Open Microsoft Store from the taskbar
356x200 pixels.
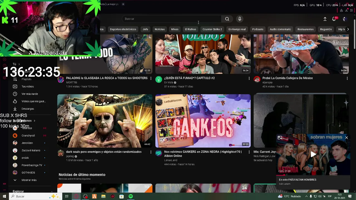122,196
